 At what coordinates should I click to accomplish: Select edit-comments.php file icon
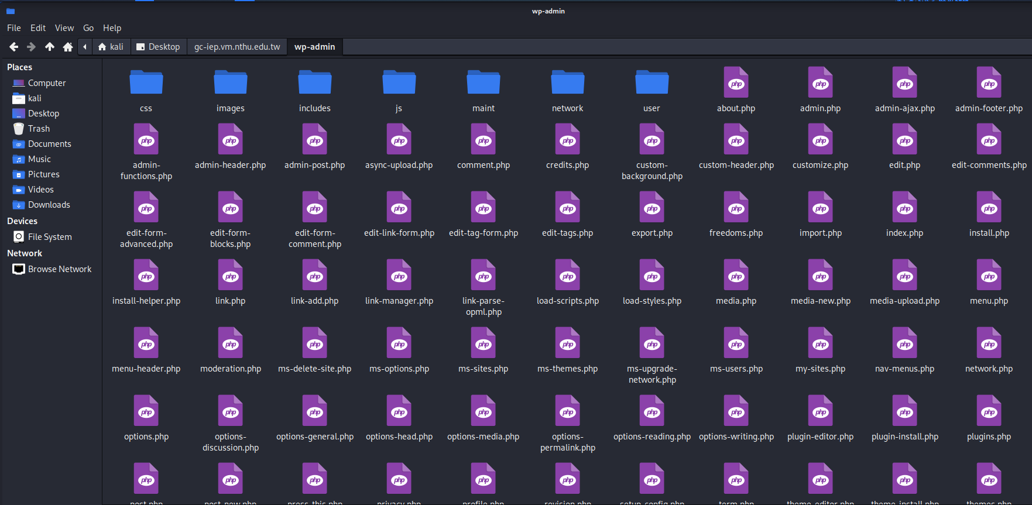(989, 139)
